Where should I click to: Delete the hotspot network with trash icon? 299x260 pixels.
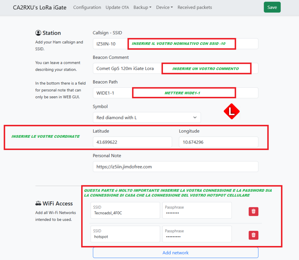253,235
